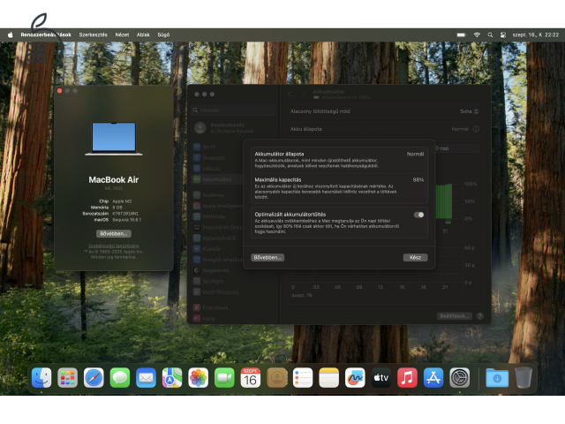Open Trash in the Dock

[x=523, y=377]
